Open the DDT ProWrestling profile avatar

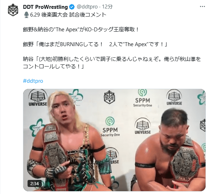[x=13, y=10]
